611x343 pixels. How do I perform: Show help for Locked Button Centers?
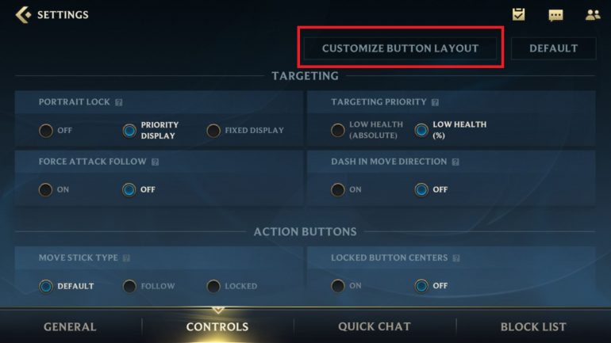[x=456, y=258]
